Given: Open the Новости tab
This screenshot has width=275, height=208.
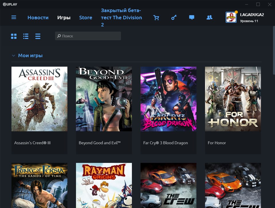Looking at the screenshot, I should point(38,18).
